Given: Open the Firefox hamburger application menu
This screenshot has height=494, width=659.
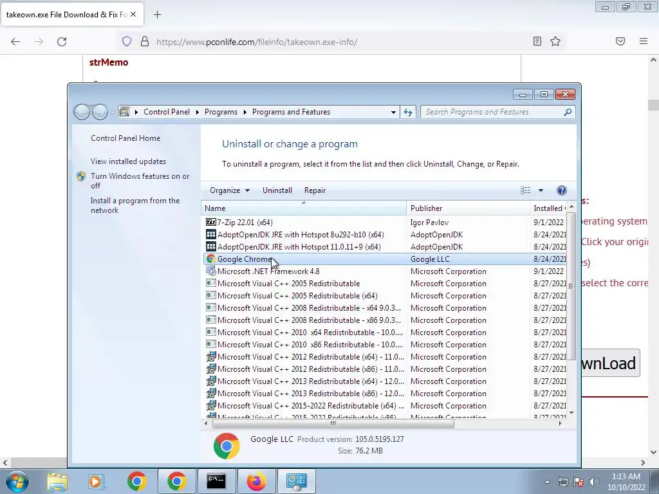Looking at the screenshot, I should [644, 41].
